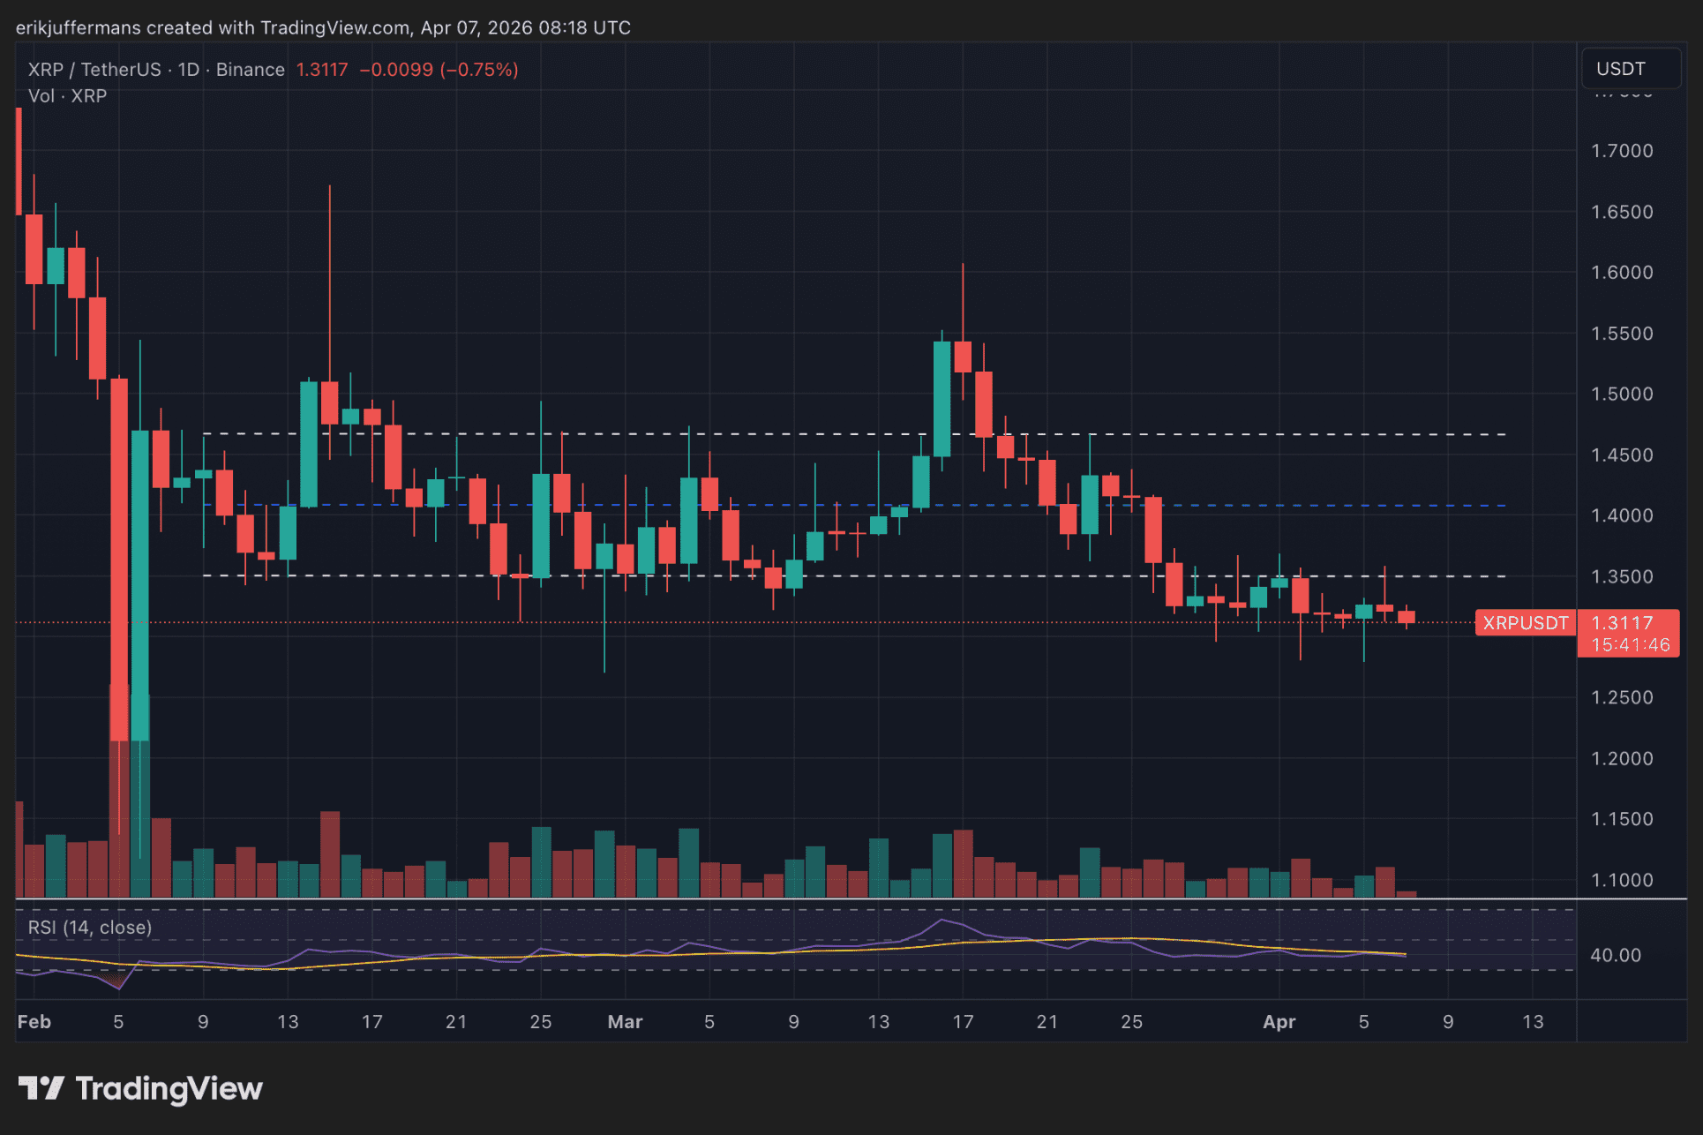Click the Apr date on time axis
Image resolution: width=1703 pixels, height=1135 pixels.
[x=1279, y=1022]
